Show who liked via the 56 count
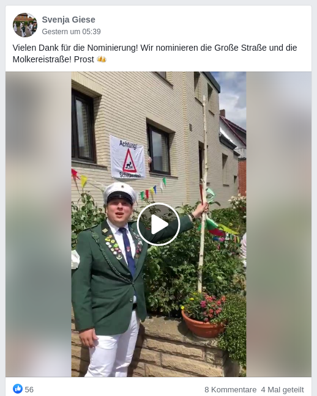The image size is (317, 396). pos(29,390)
